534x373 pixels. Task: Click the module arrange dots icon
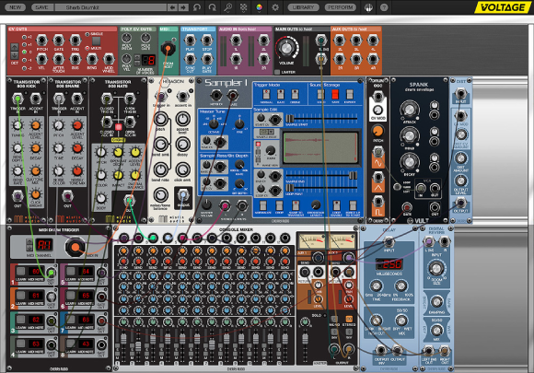(243, 7)
